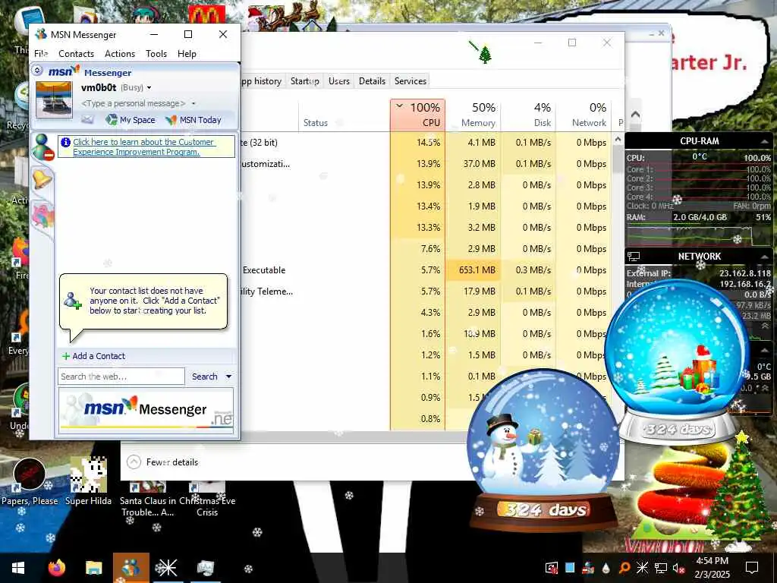Open the Tools menu in MSN Messenger
This screenshot has width=777, height=583.
click(156, 54)
